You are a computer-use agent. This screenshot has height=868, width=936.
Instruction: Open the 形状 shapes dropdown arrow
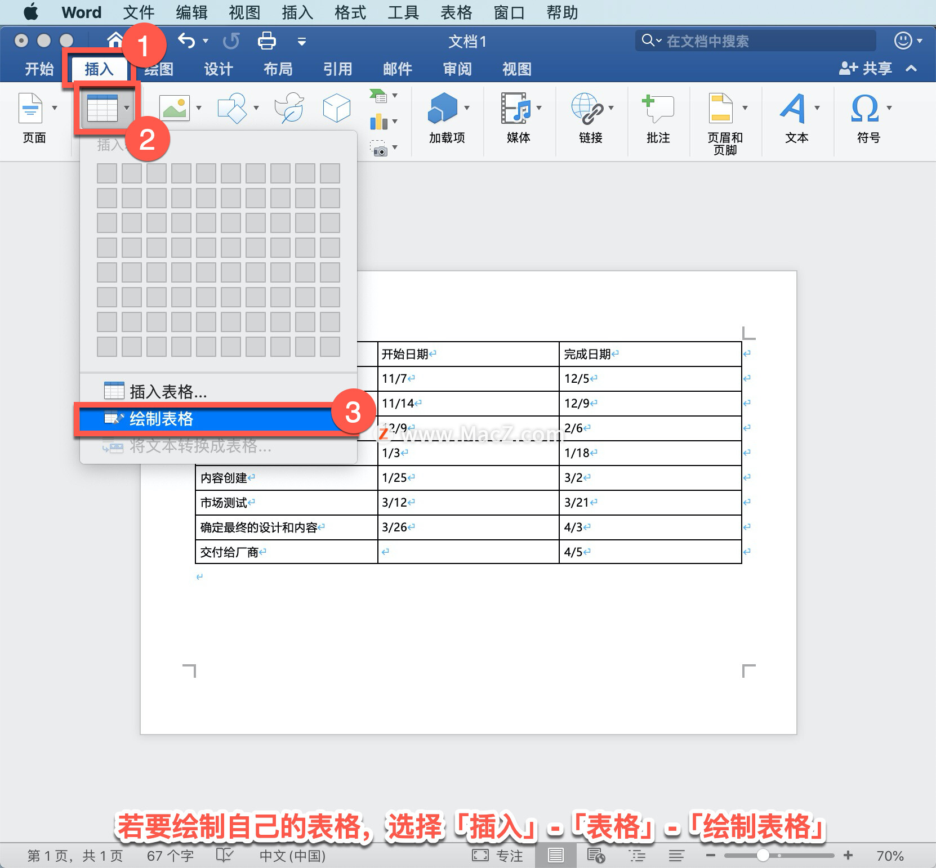(x=256, y=108)
